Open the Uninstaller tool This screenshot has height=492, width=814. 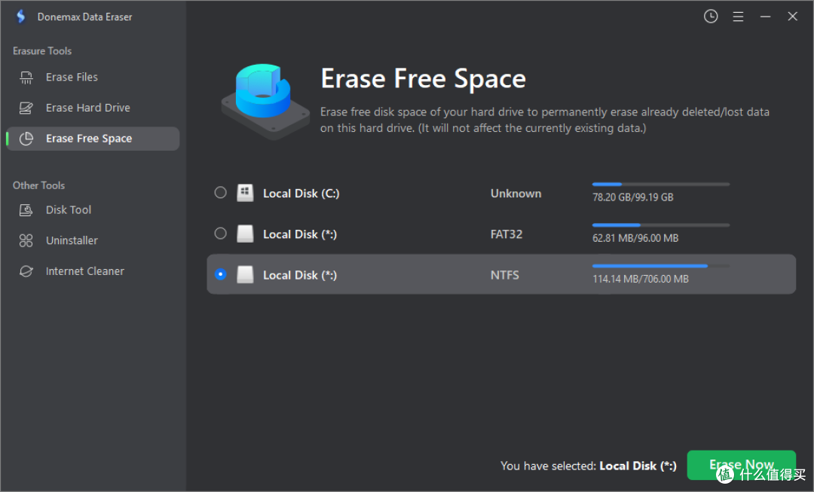[x=93, y=241]
